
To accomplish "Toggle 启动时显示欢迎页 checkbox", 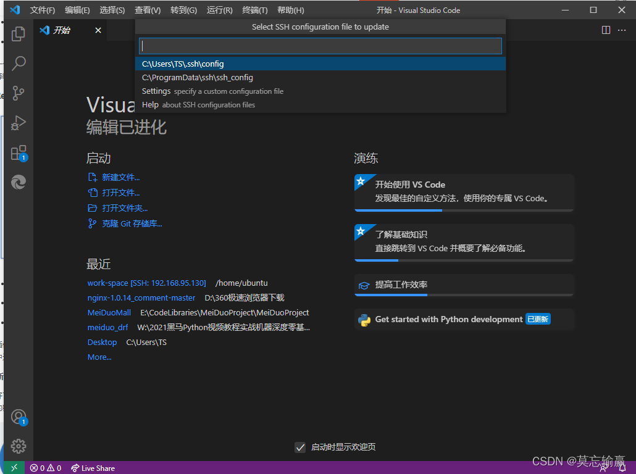I will pos(300,447).
